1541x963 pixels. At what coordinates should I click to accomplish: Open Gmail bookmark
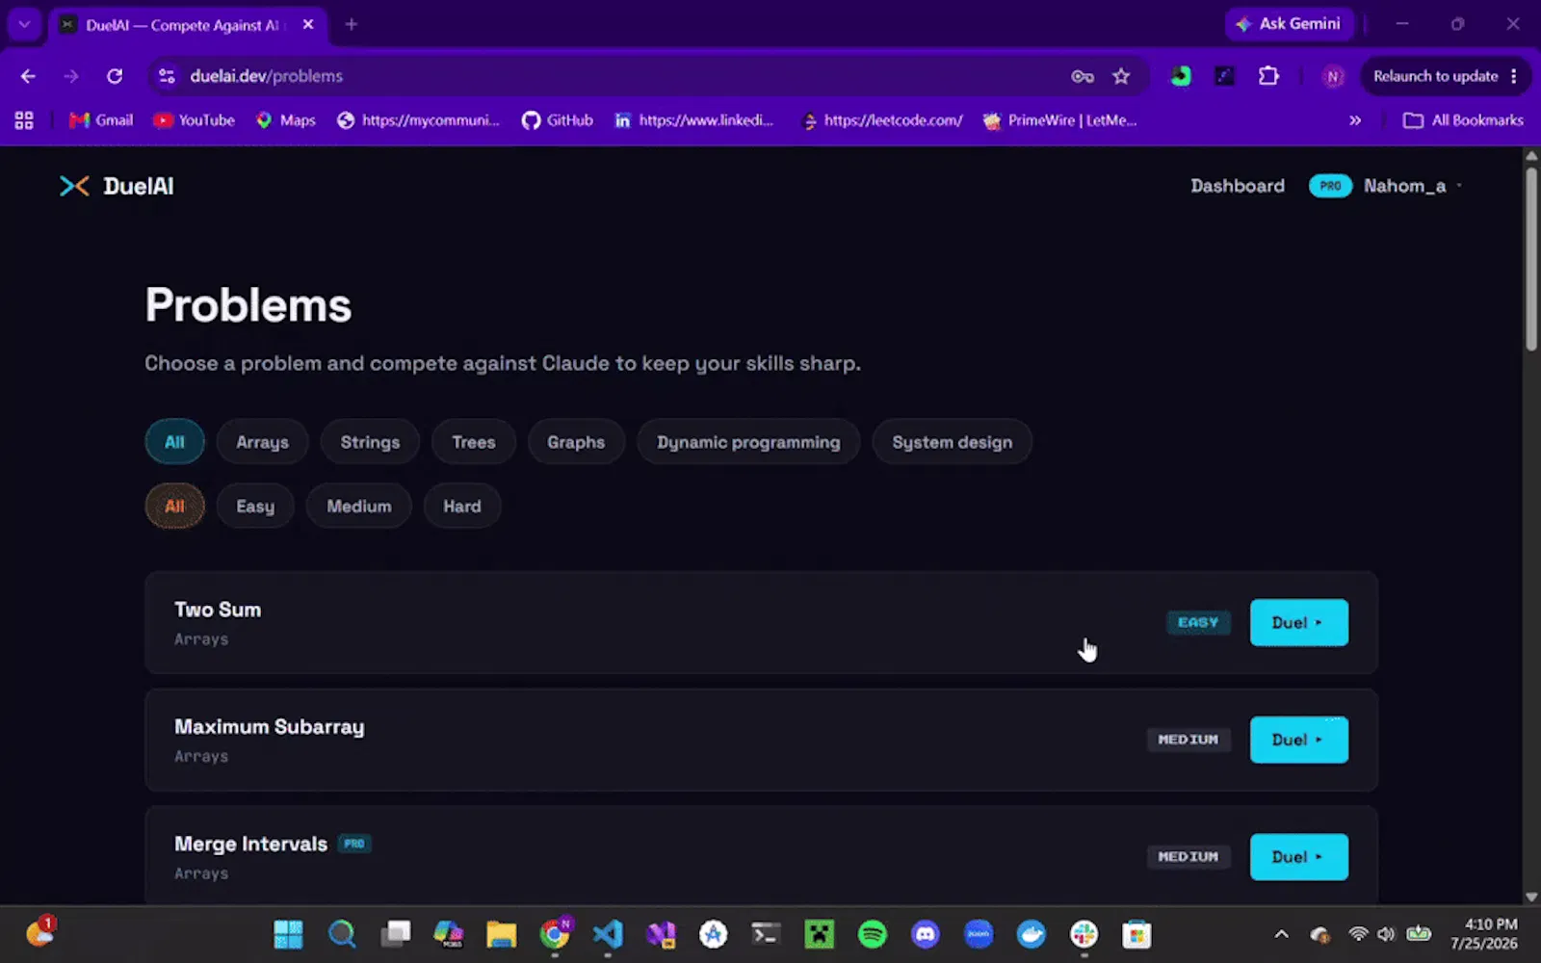(101, 120)
